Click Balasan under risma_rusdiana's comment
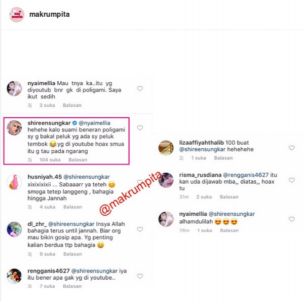This screenshot has width=304, height=301. coord(229,197)
